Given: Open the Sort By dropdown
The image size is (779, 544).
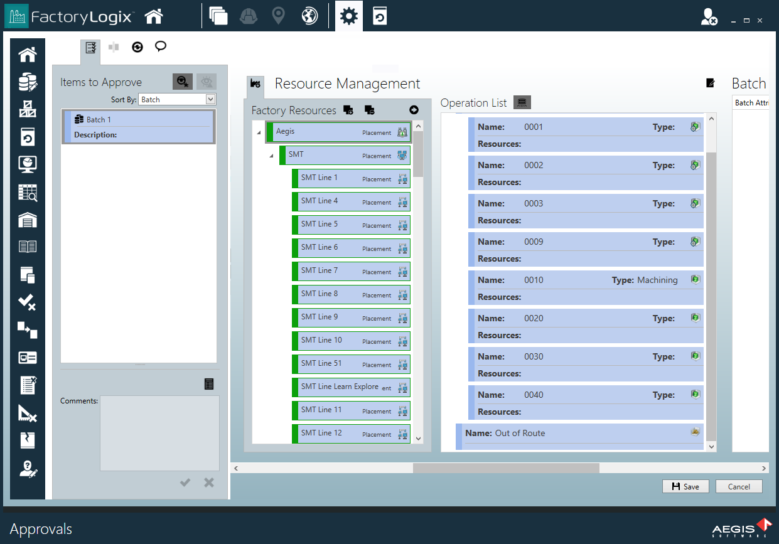Looking at the screenshot, I should click(x=177, y=99).
